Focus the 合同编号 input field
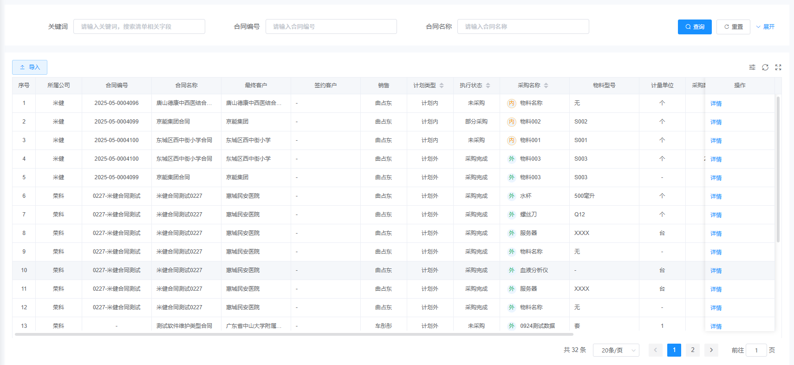 [331, 26]
